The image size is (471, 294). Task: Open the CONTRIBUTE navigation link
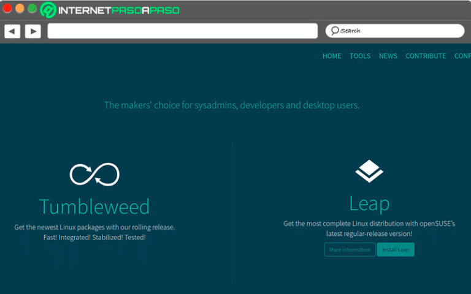point(426,56)
